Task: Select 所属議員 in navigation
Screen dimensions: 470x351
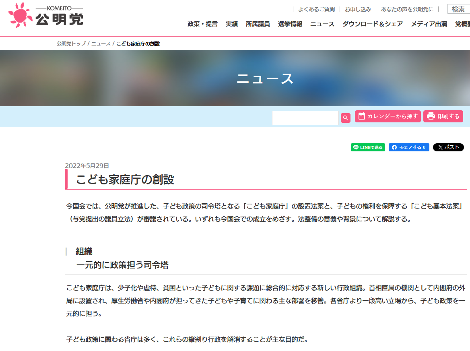Action: 258,24
